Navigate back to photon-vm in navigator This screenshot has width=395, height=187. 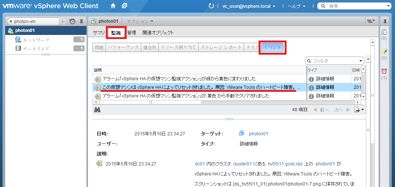pos(33,22)
